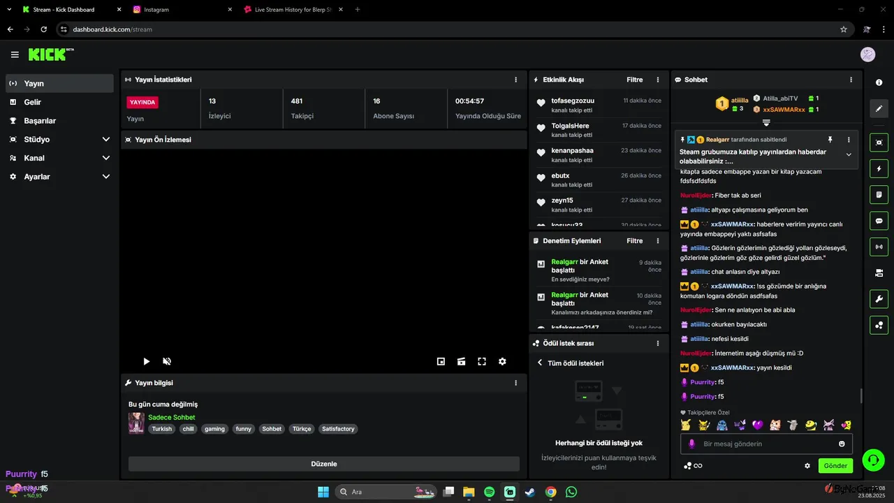
Task: Collapse the chat leaderboard arrow
Action: pos(766,123)
